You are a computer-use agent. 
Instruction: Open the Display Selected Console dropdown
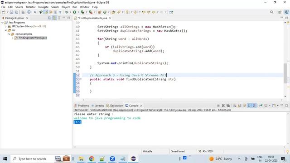click(270, 105)
